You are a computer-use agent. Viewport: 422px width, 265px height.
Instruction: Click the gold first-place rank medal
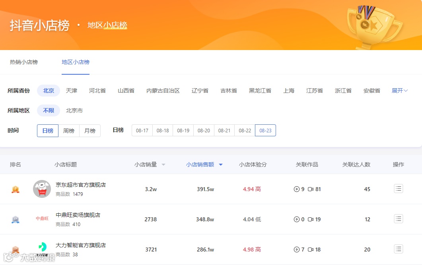16,190
